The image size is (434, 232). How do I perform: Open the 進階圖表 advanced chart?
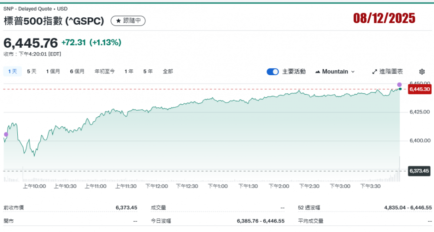click(x=391, y=72)
